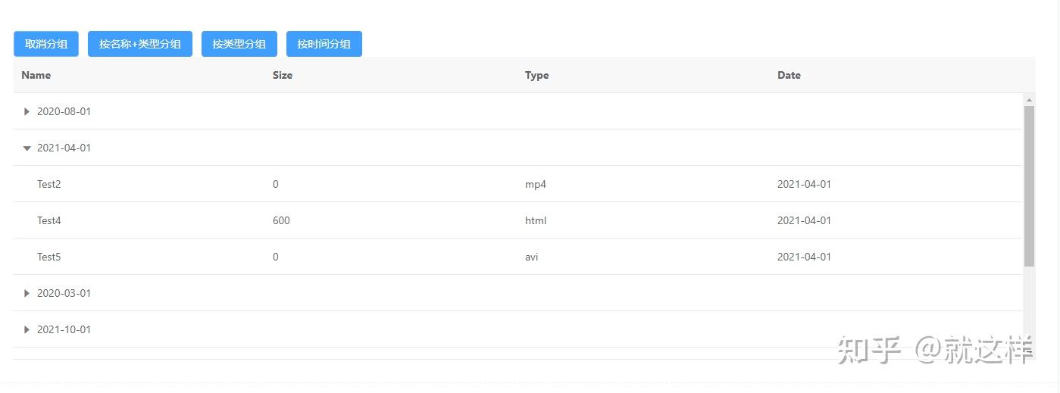Click the 600 size cell
This screenshot has height=393, width=1060.
[x=281, y=220]
